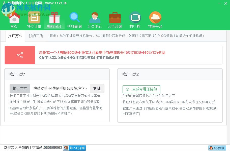The width and height of the screenshot is (230, 151).
Task: Open the QQ交谈 chat link at bottom right
Action: click(217, 148)
